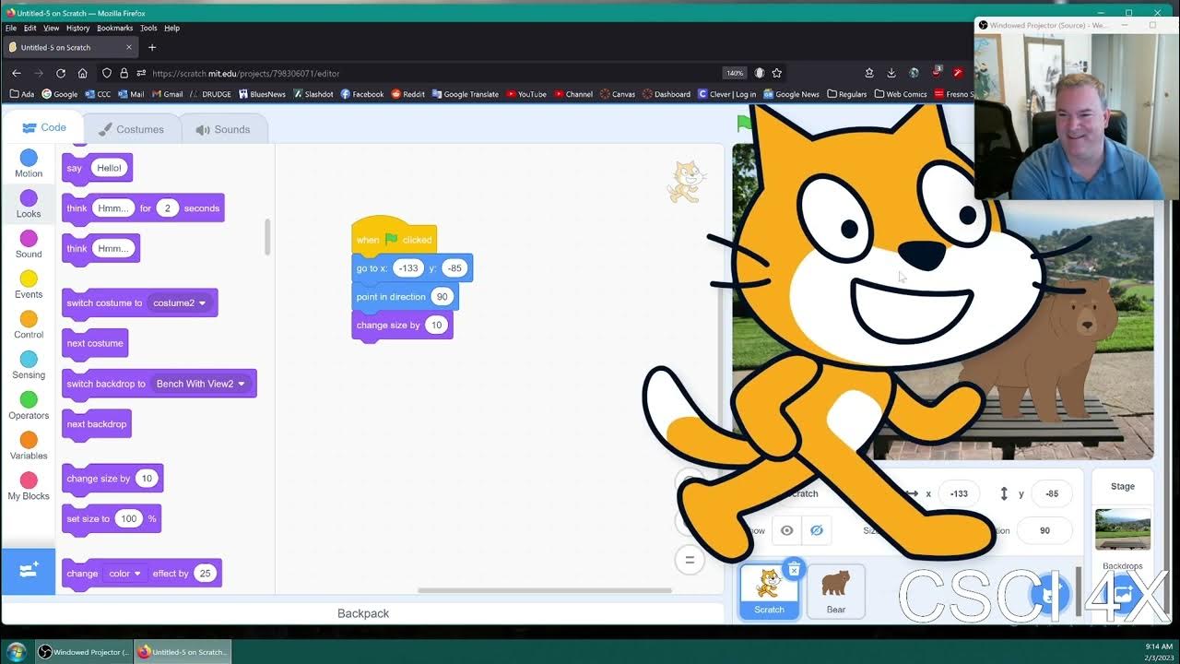Delete the Scratch sprite with trash icon
1180x664 pixels.
tap(794, 569)
